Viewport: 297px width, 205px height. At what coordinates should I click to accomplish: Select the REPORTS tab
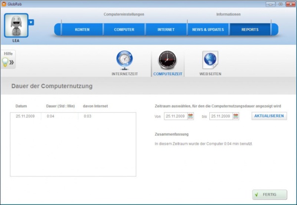250,30
